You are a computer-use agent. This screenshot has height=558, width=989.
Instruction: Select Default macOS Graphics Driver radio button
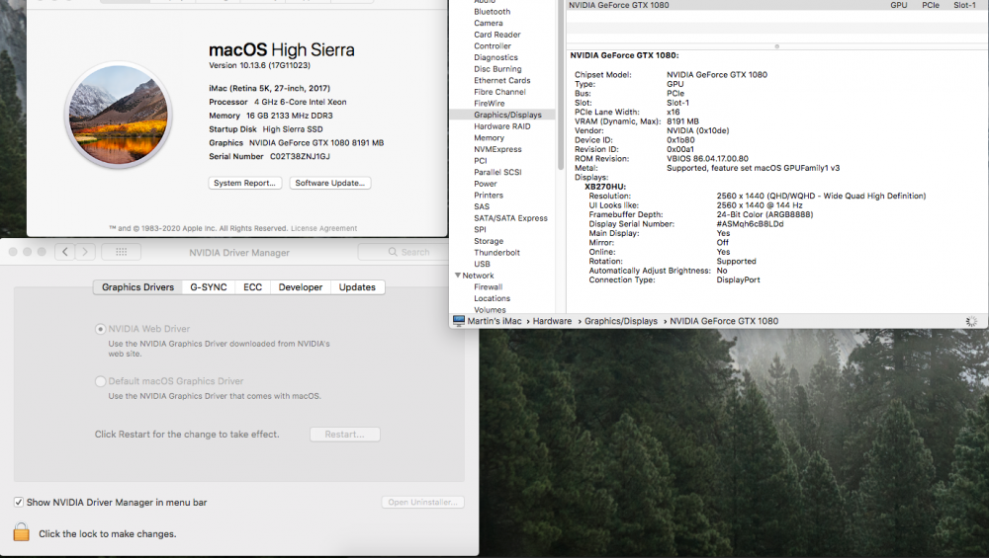tap(100, 381)
